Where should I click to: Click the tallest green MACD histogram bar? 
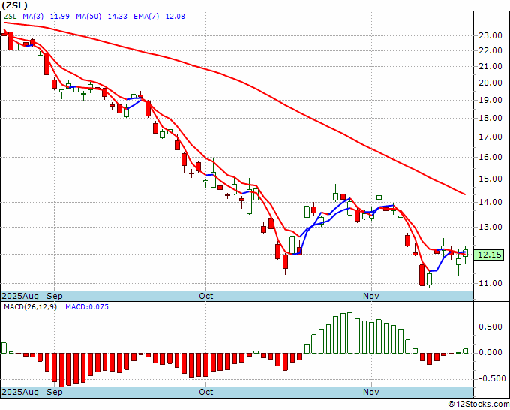[x=350, y=333]
